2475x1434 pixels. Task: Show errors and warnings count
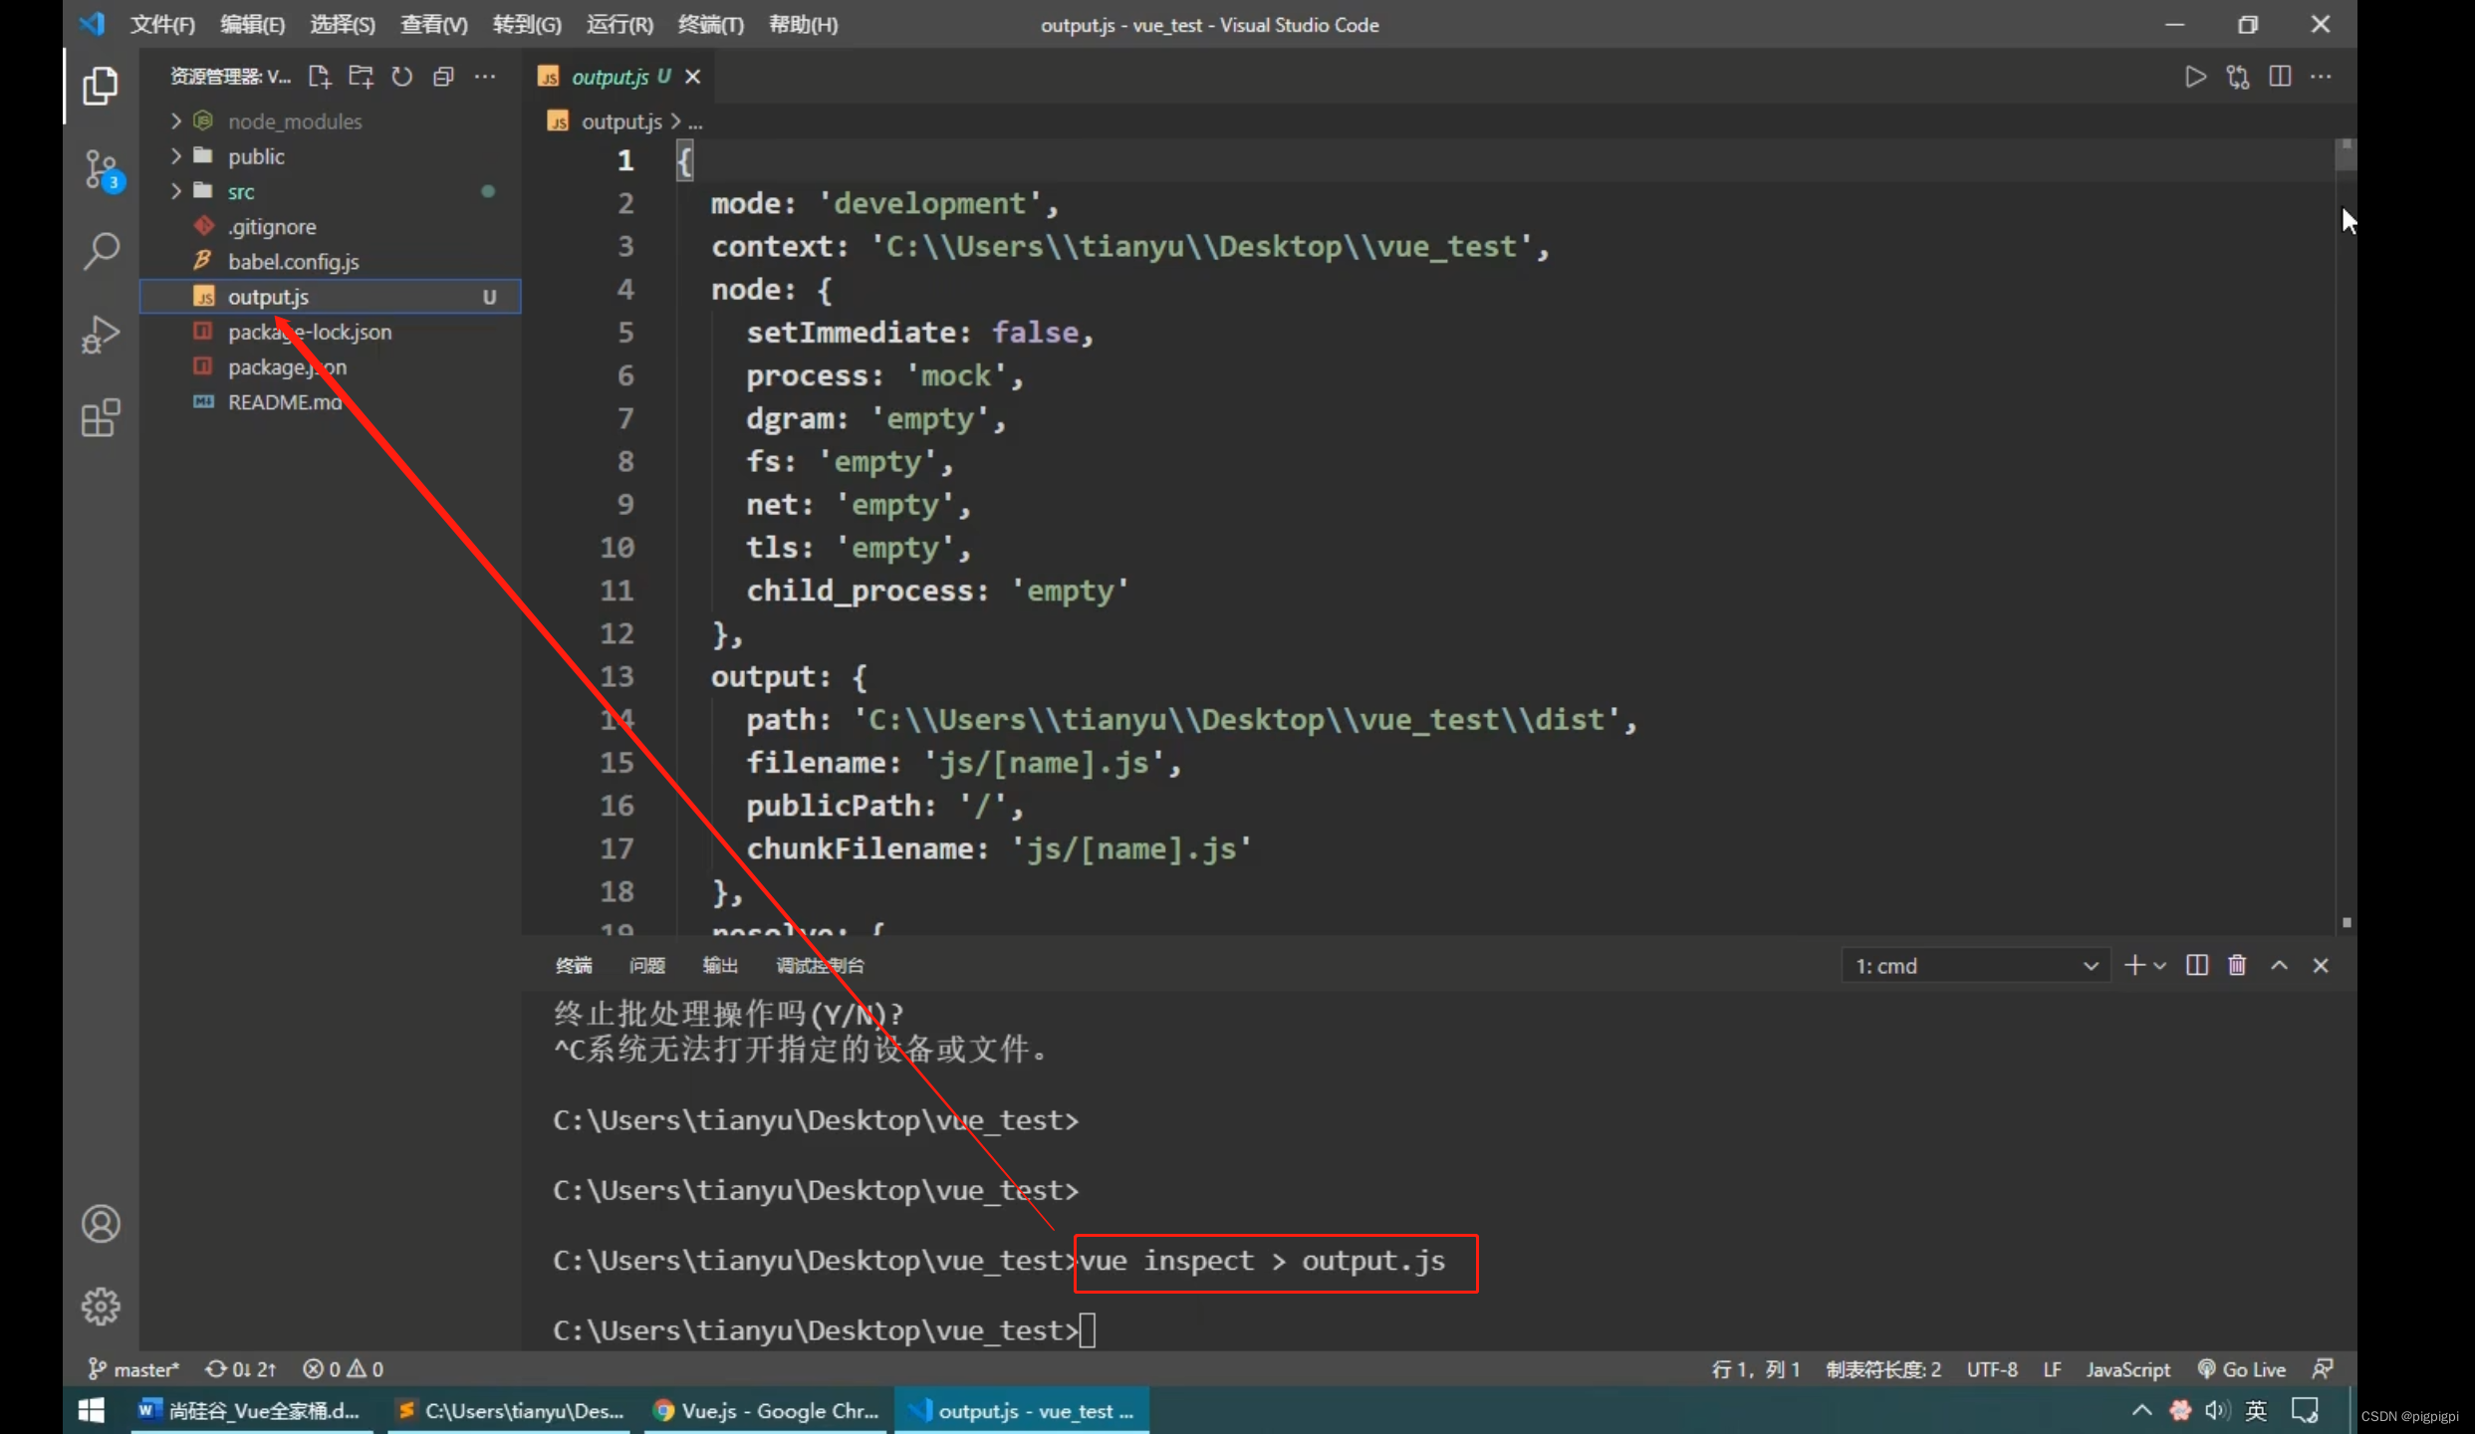(344, 1369)
